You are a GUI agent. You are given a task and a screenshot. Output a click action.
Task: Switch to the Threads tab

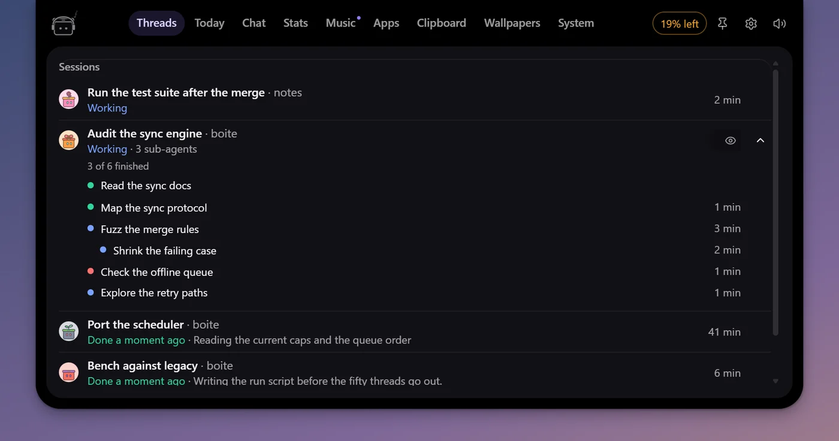[156, 23]
